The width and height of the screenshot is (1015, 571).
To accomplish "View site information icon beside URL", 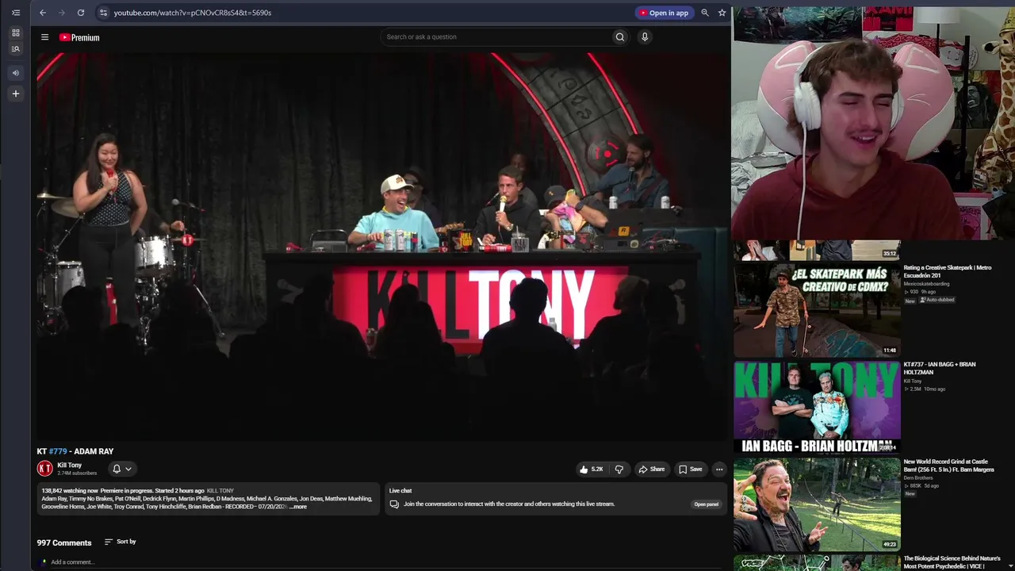I will pos(103,13).
